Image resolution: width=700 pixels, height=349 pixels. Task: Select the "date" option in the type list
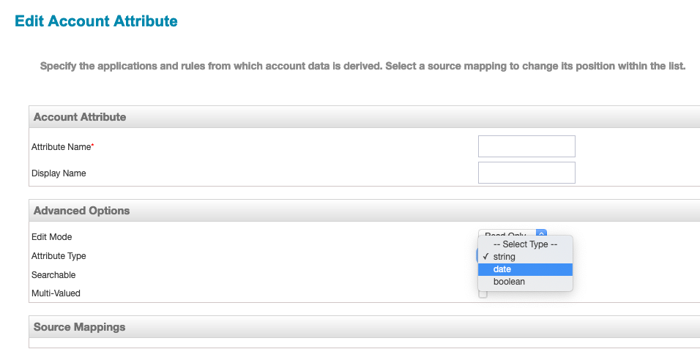click(x=524, y=269)
